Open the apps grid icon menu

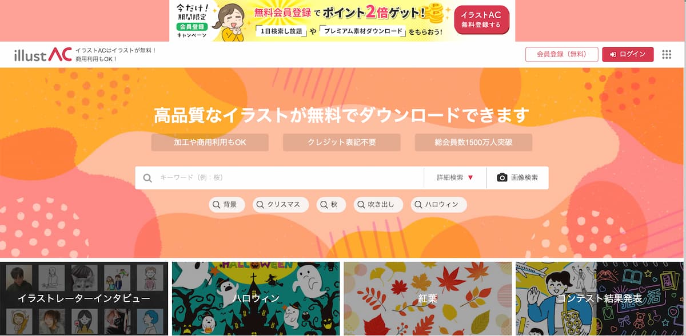click(x=667, y=54)
